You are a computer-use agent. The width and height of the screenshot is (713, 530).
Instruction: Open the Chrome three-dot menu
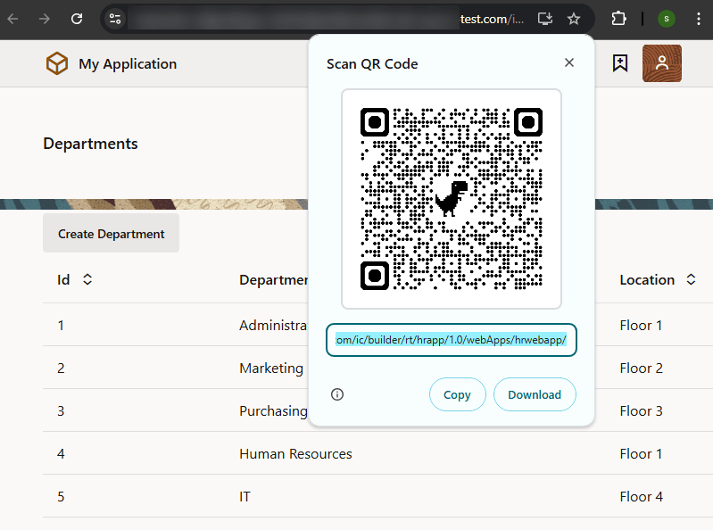tap(699, 19)
